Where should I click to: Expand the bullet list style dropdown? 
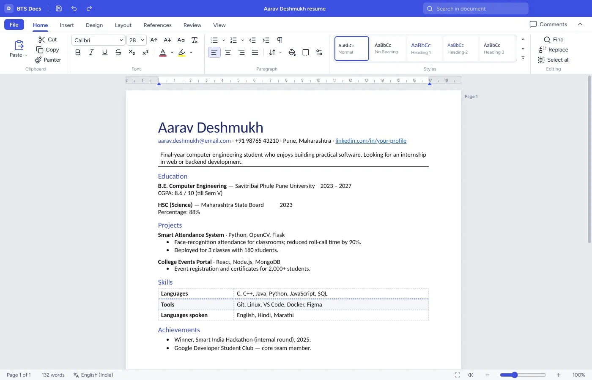224,40
